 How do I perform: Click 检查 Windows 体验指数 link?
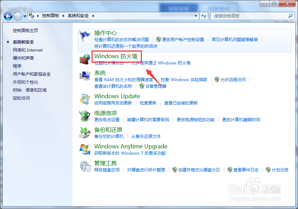(184, 79)
